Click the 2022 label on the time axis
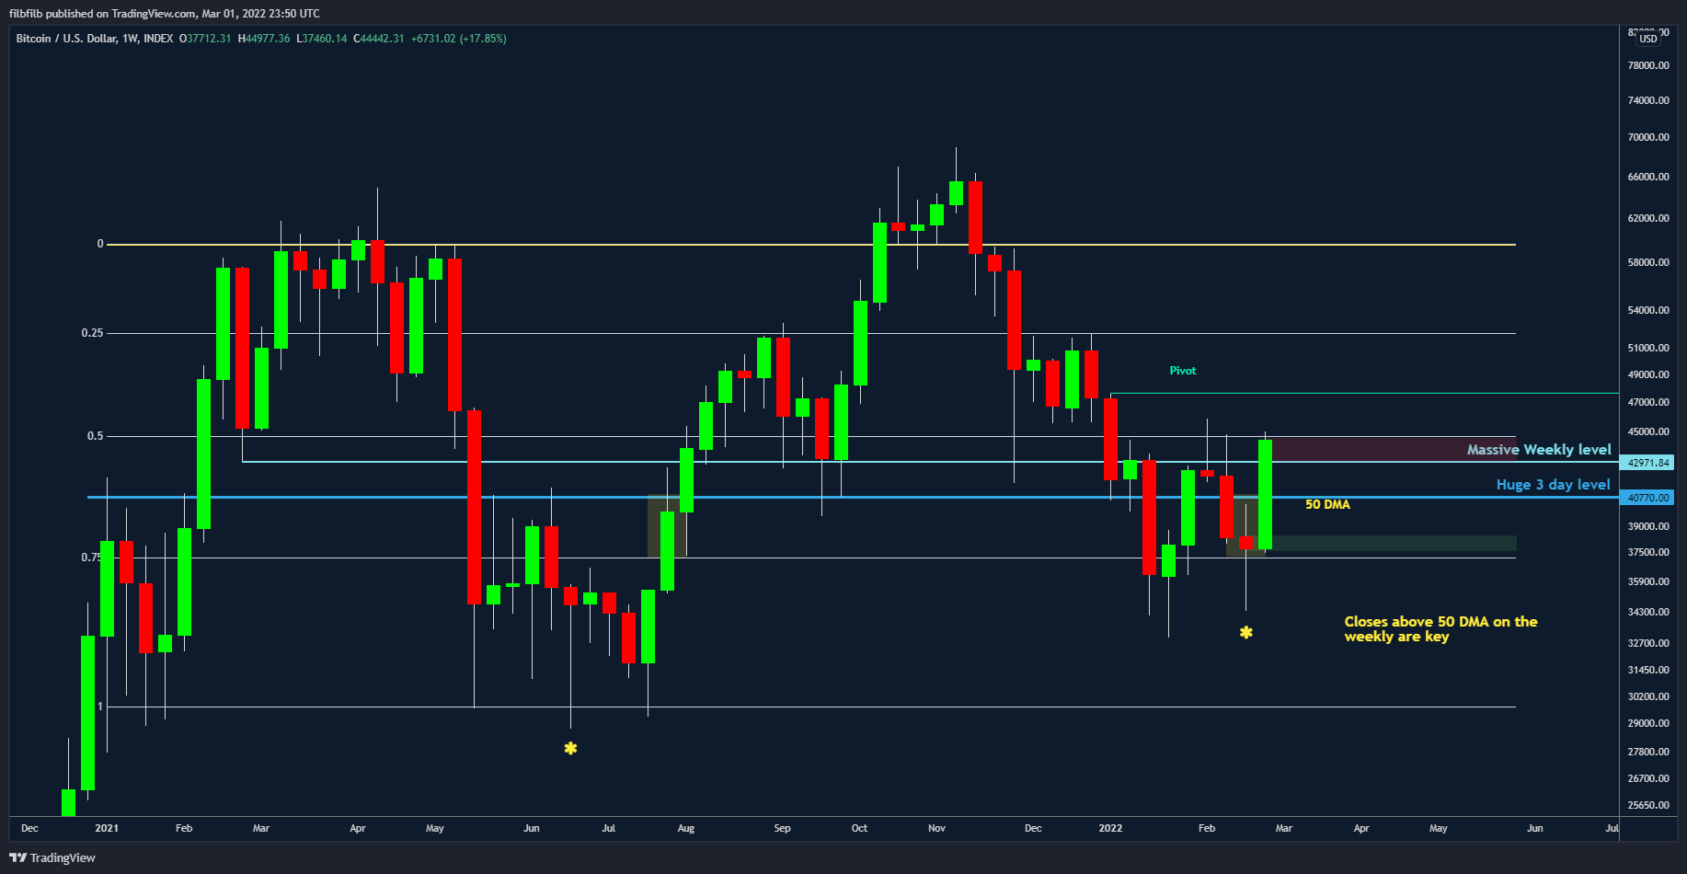The height and width of the screenshot is (874, 1687). (x=1110, y=828)
